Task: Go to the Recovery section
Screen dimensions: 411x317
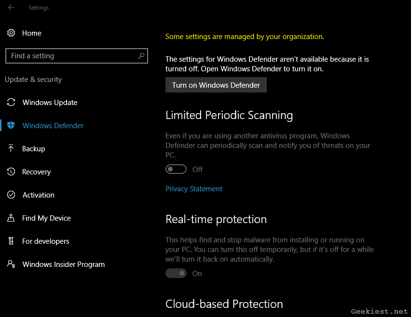Action: pyautogui.click(x=36, y=172)
